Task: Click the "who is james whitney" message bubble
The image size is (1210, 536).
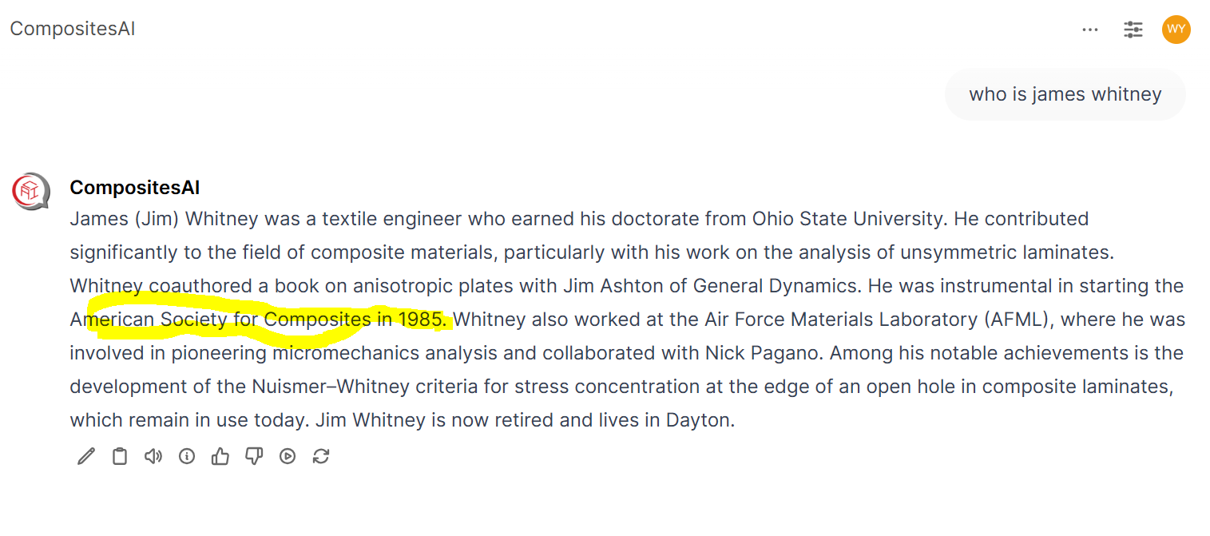Action: (1065, 94)
